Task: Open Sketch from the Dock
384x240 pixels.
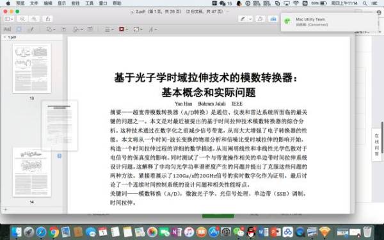Action: pos(324,232)
